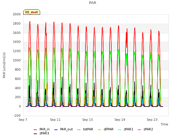Click the 1800 y-axis tick label
The image size is (186, 139).
[x=17, y=24]
